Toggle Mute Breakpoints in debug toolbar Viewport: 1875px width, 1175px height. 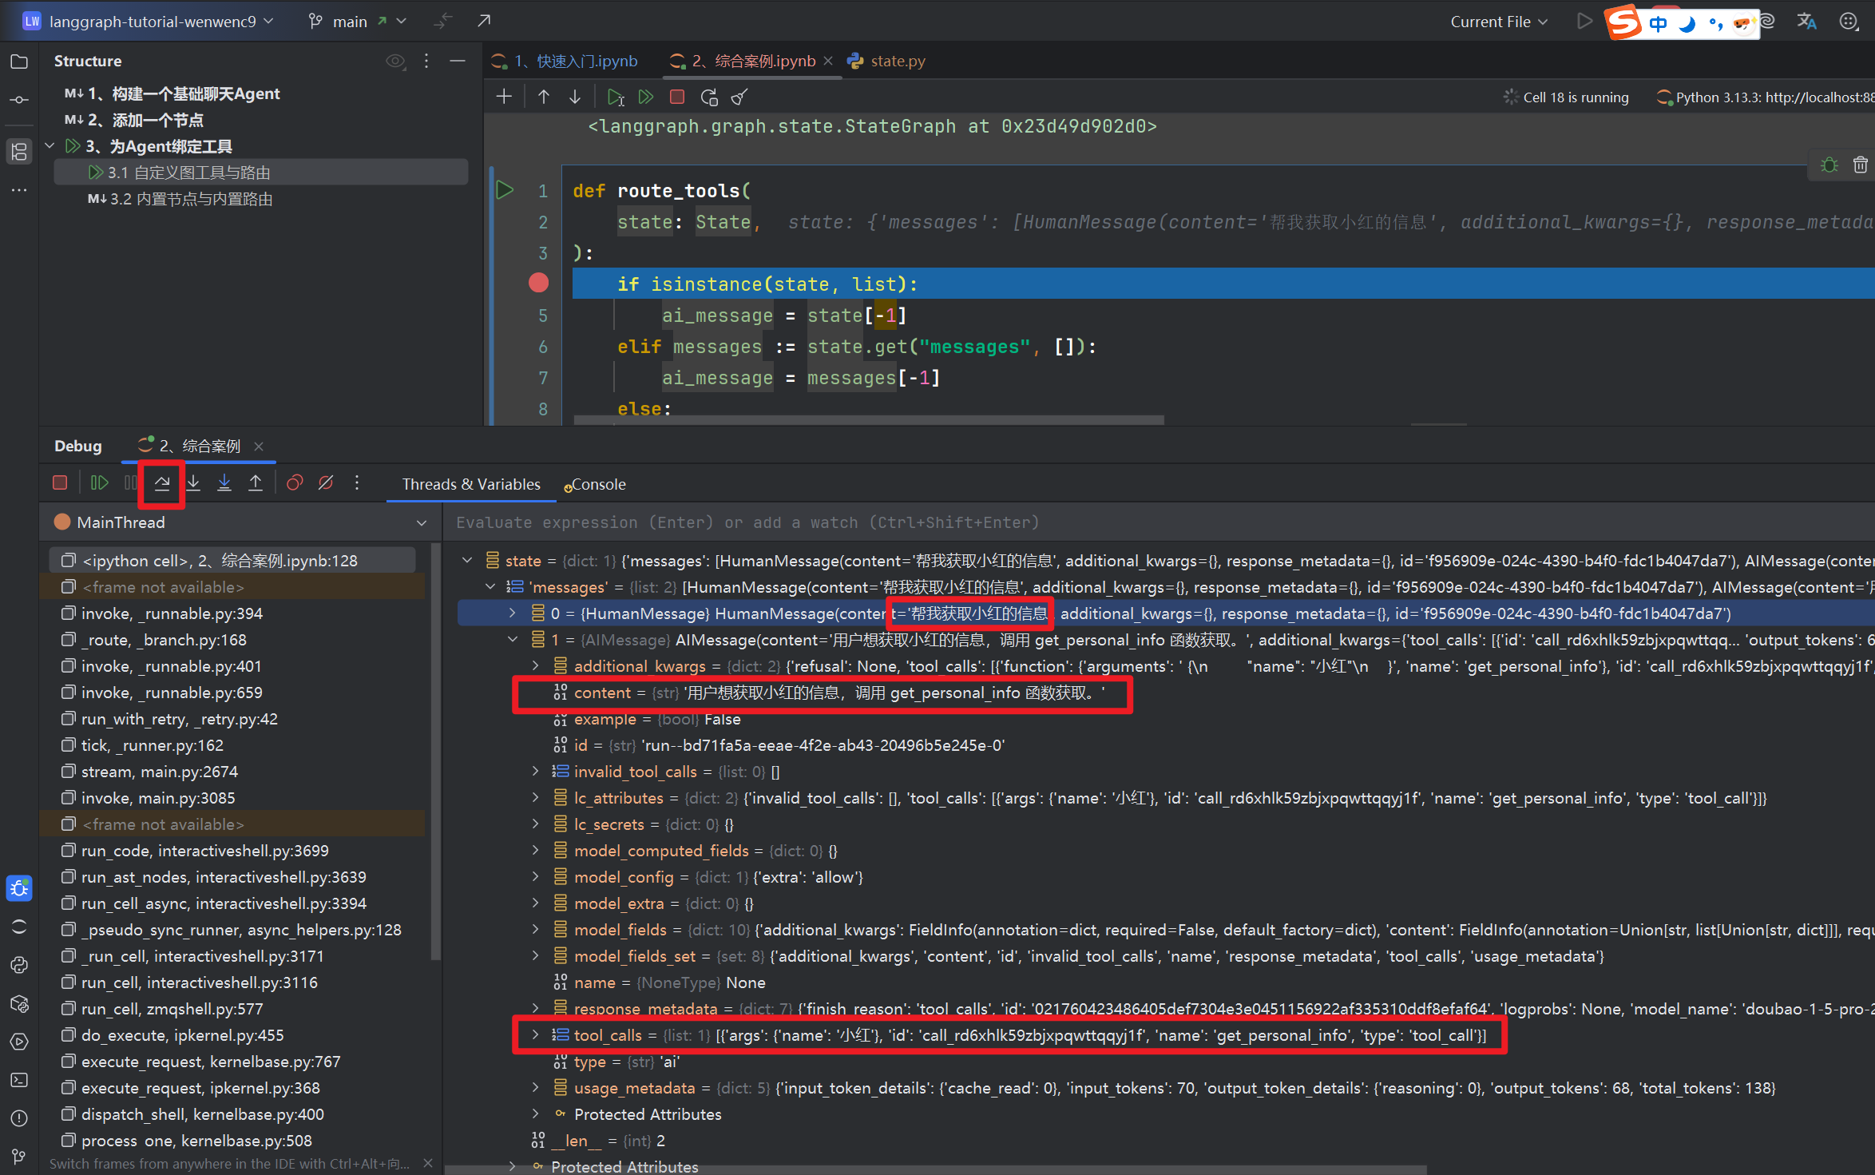(x=326, y=483)
